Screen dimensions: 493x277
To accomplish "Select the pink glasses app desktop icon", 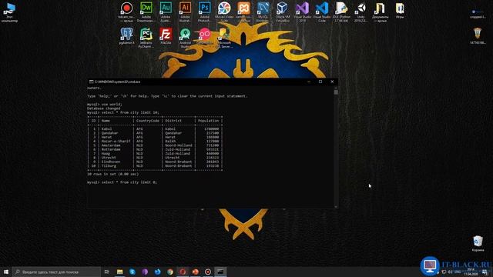I will [x=204, y=35].
